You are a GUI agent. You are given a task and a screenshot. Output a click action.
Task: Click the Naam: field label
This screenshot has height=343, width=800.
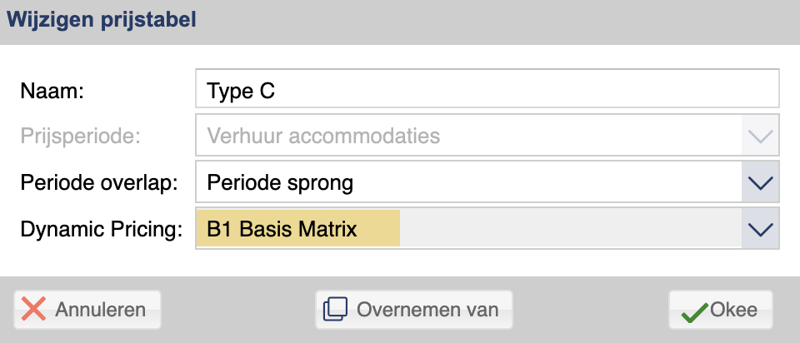click(x=52, y=92)
